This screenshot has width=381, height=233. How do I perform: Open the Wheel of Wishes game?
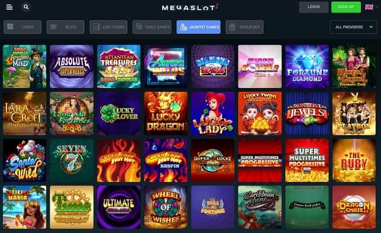point(165,207)
